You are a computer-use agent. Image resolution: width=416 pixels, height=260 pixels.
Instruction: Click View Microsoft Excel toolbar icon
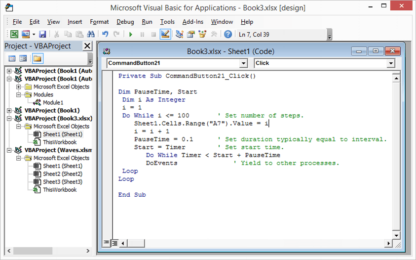pos(14,34)
